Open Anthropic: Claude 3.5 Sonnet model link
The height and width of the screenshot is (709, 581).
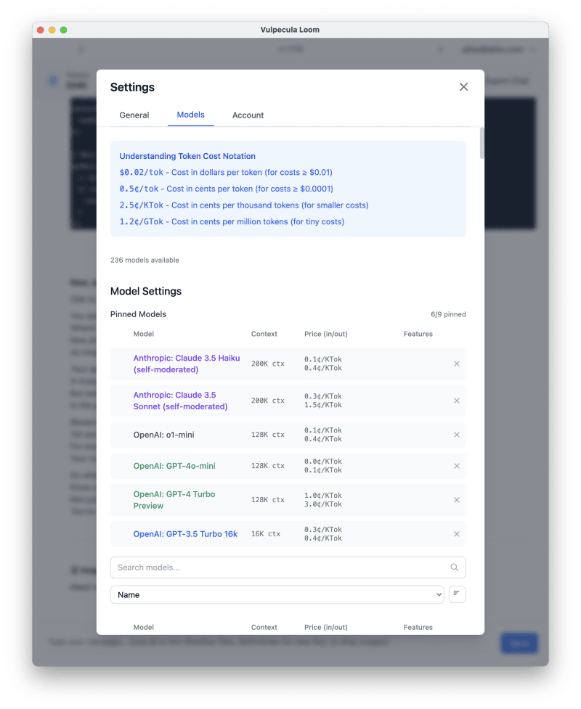click(x=180, y=401)
